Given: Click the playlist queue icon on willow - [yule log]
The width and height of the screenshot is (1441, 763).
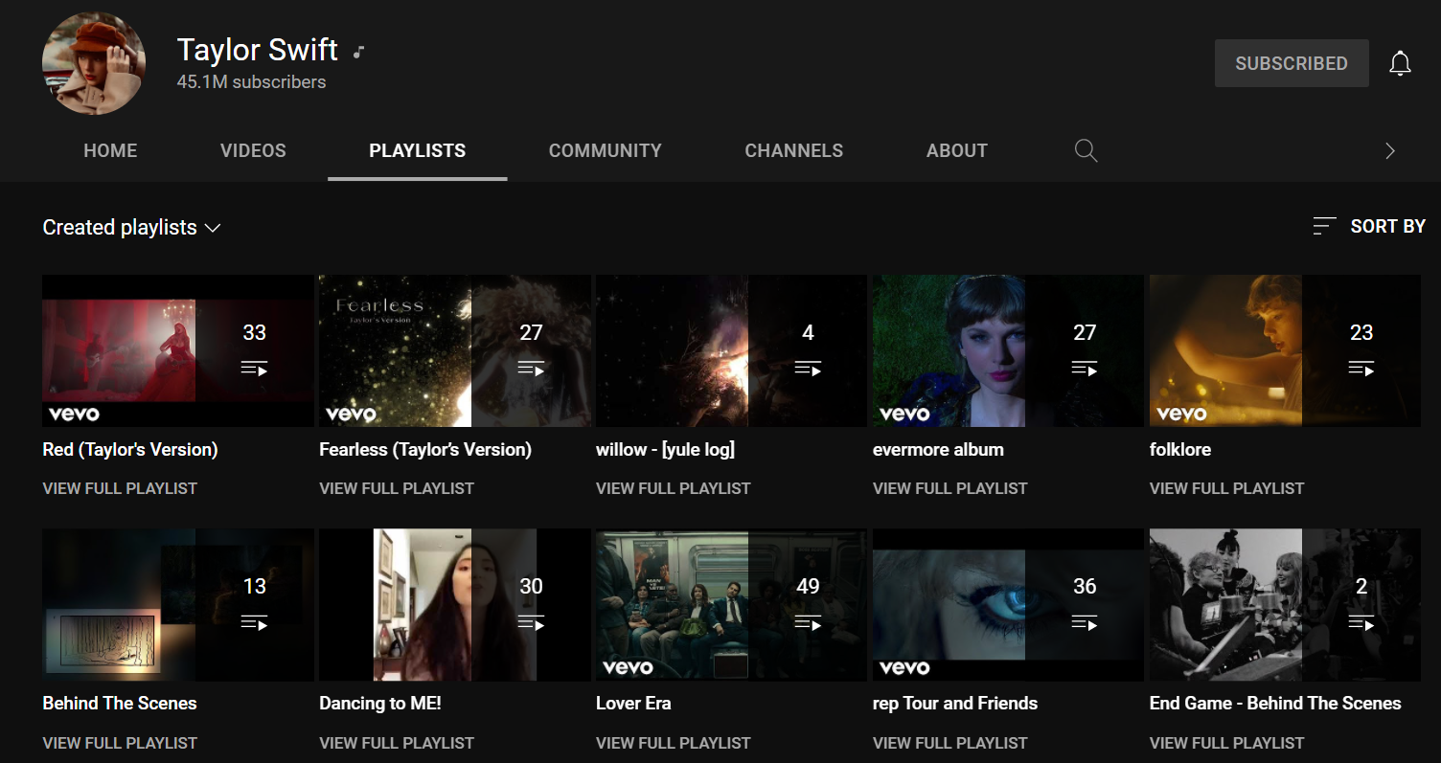Looking at the screenshot, I should click(808, 368).
